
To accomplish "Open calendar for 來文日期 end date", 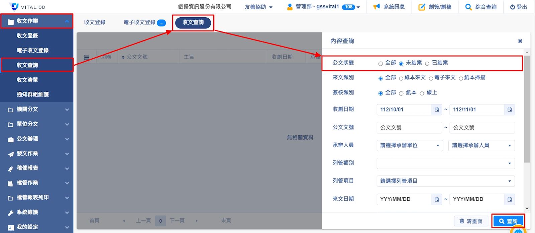I will [510, 199].
